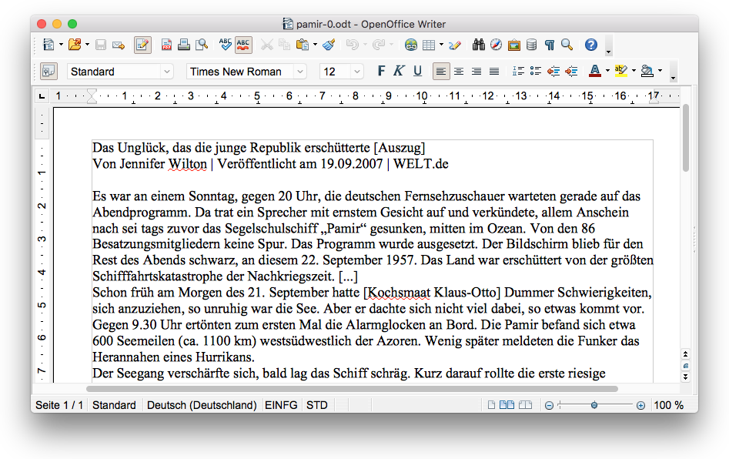
Task: Open the Highlighting color dropdown arrow
Action: coord(634,71)
